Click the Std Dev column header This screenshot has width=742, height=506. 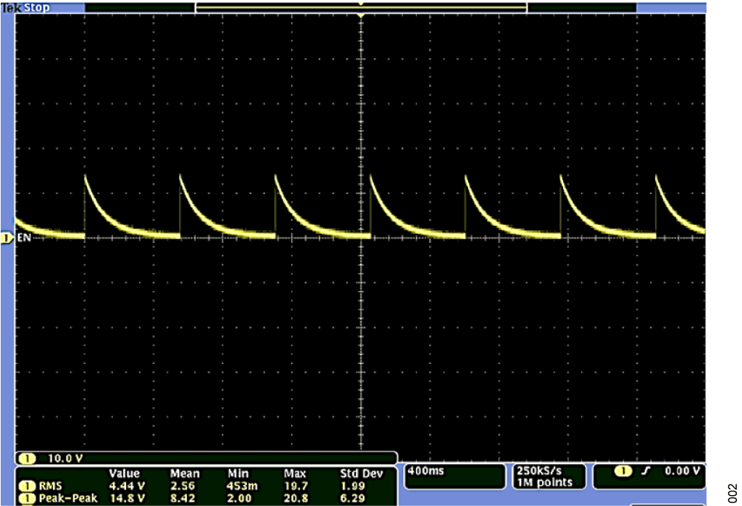362,473
